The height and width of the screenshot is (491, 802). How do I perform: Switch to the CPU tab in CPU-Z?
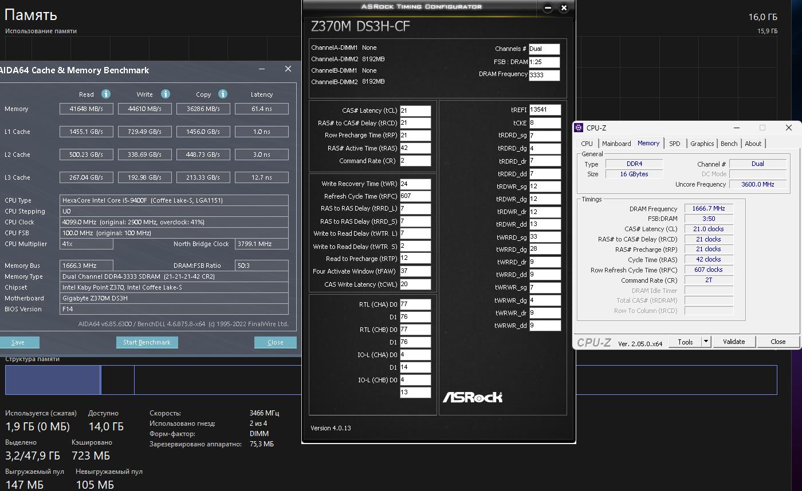[587, 144]
